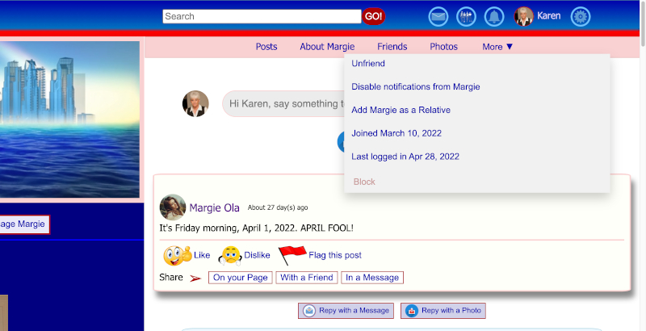Collapse the More dropdown menu
The height and width of the screenshot is (331, 646).
[497, 47]
